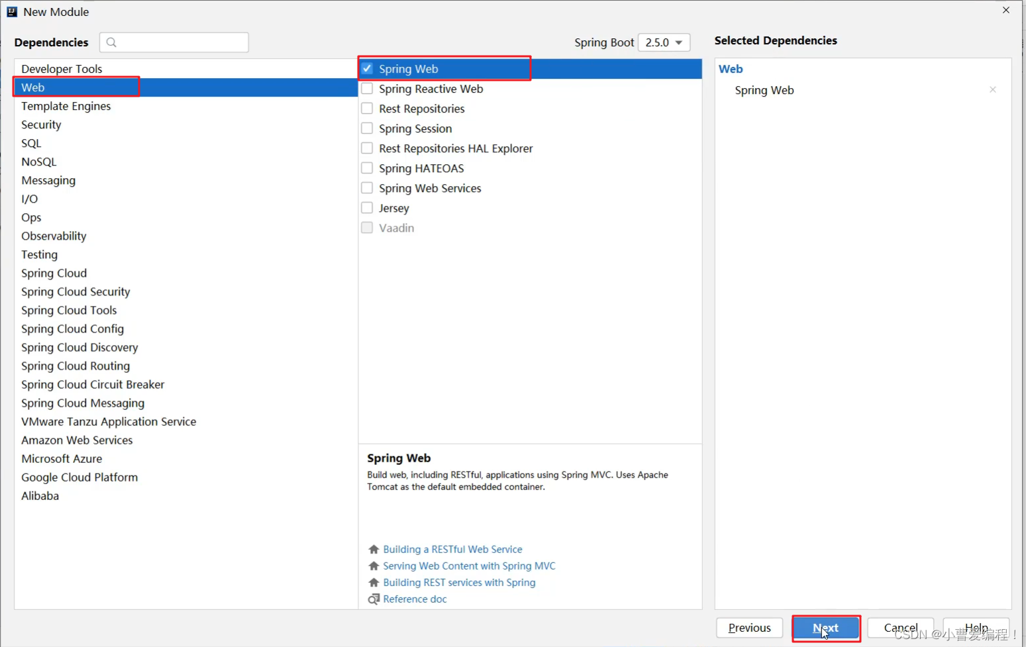This screenshot has height=647, width=1026.
Task: Tick the Spring Session checkbox
Action: [x=367, y=128]
